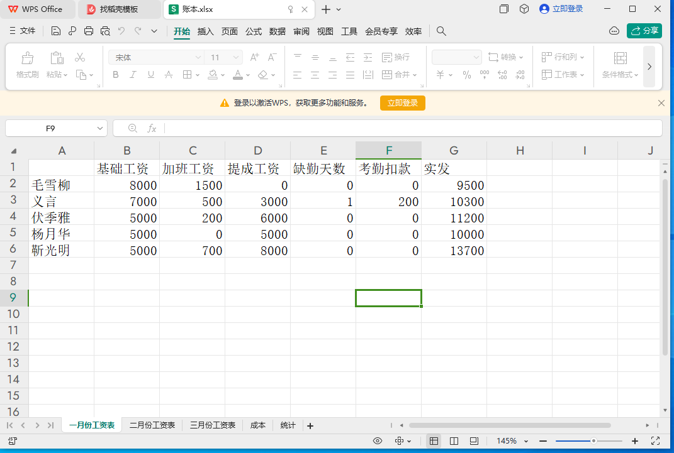The width and height of the screenshot is (674, 453).
Task: Click the percent style icon
Action: [x=467, y=75]
